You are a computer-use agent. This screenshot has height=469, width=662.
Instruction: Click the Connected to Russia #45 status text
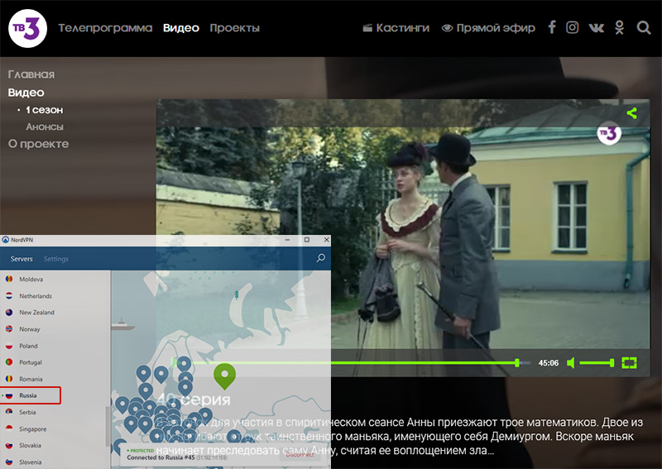click(x=161, y=457)
